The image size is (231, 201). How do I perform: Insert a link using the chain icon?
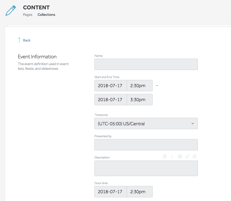(x=187, y=156)
